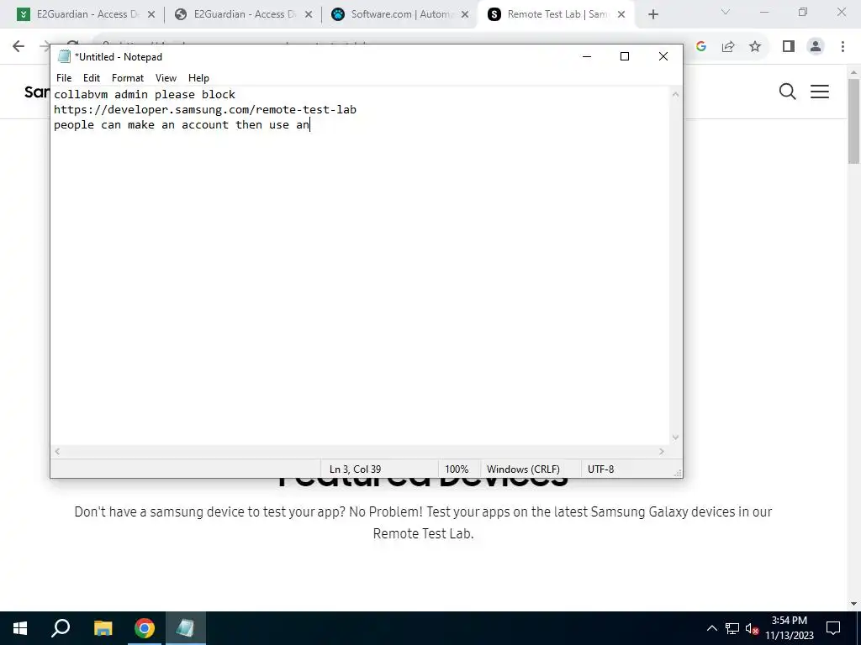Bookmark this page with the star

click(755, 47)
